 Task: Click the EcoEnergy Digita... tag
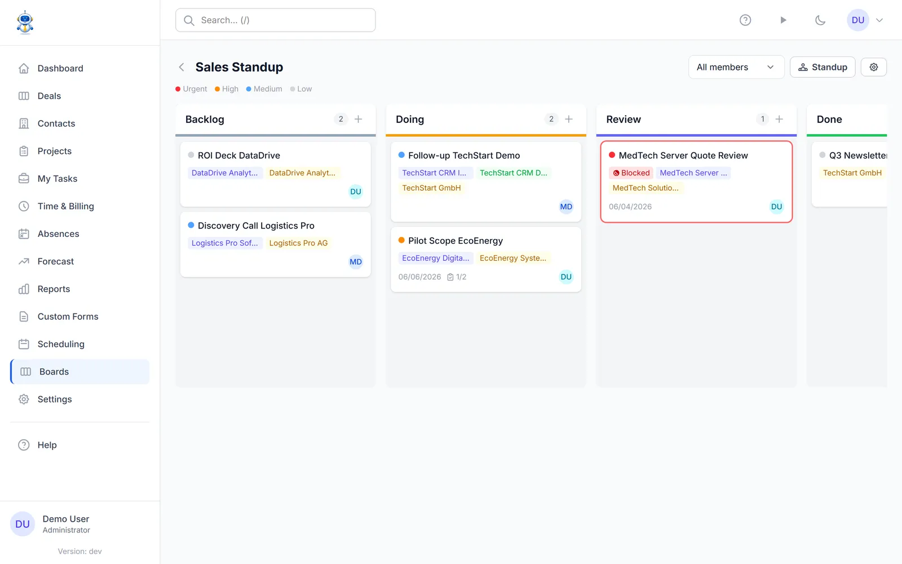click(435, 258)
